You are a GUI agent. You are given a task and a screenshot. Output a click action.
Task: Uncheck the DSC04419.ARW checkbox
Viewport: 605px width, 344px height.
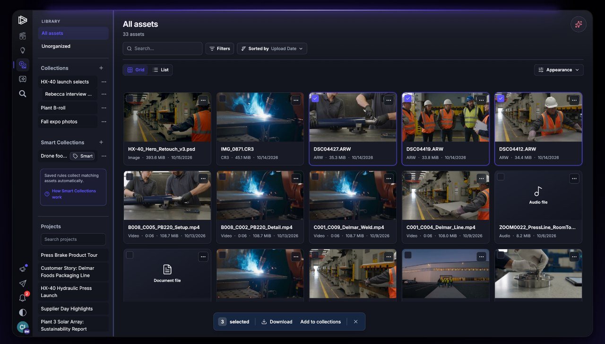[408, 98]
